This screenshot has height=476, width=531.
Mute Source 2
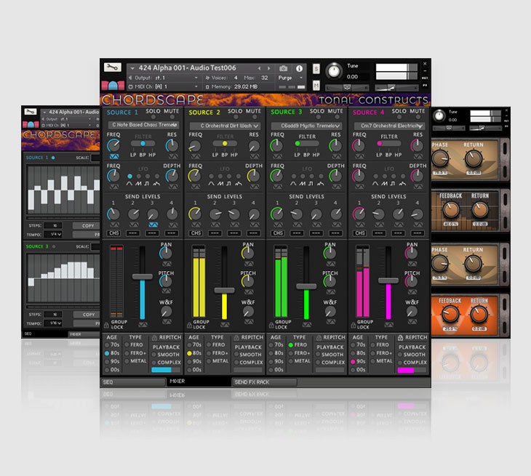[x=252, y=111]
